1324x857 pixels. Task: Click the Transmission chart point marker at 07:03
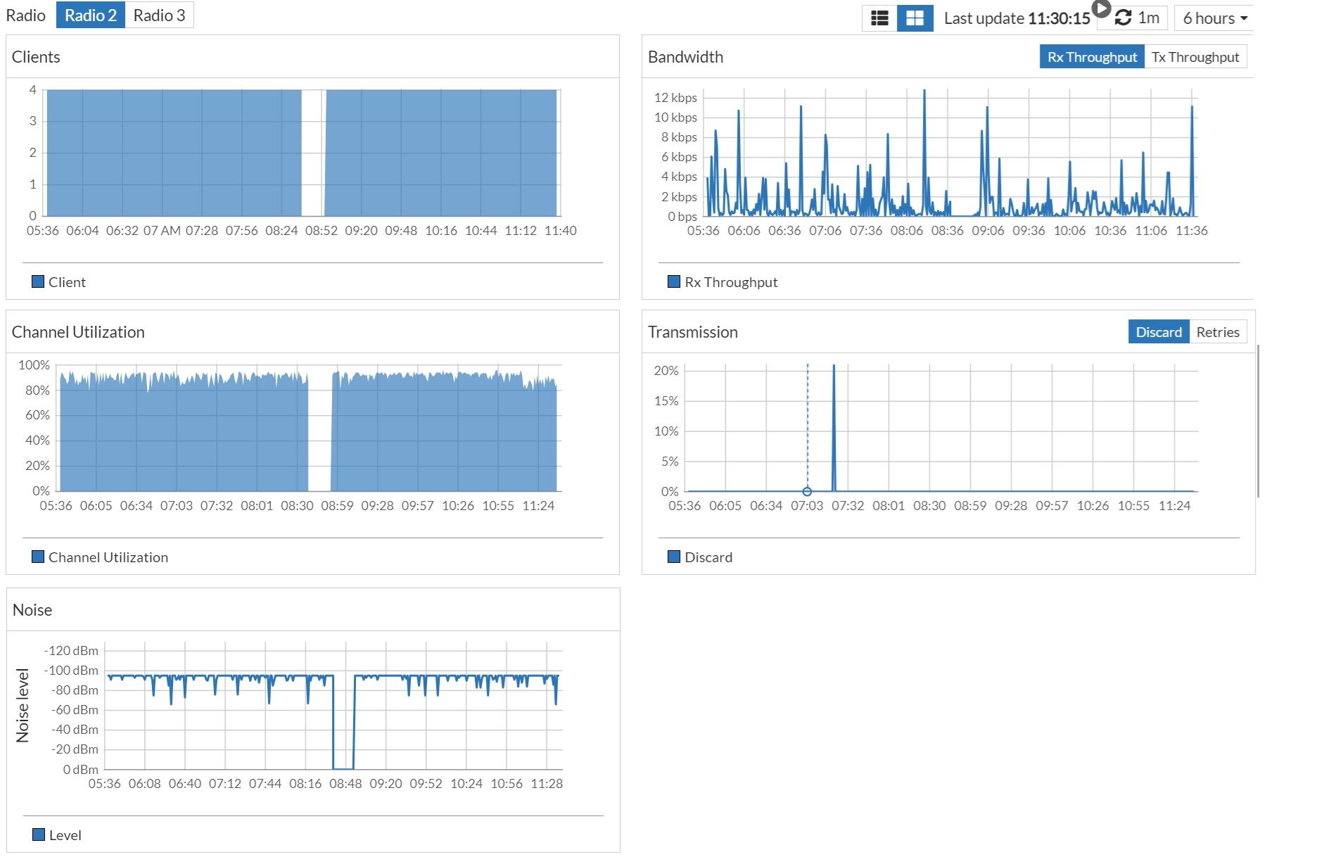click(807, 492)
